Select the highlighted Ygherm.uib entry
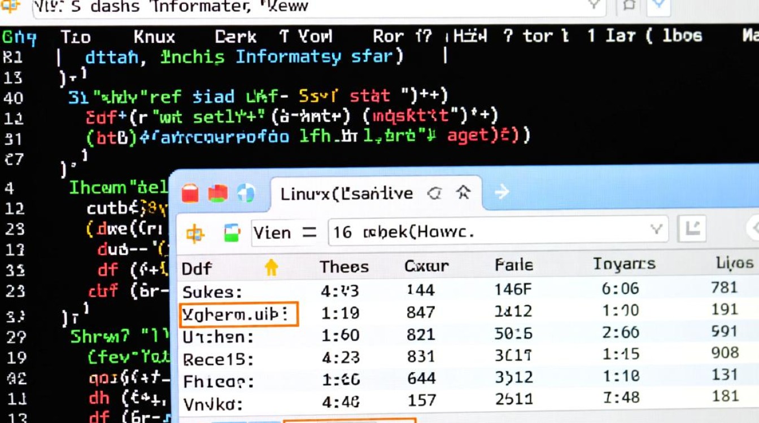 click(238, 315)
